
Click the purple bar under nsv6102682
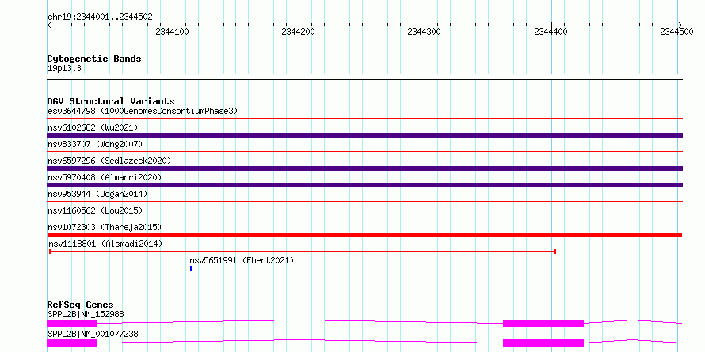[x=364, y=135]
